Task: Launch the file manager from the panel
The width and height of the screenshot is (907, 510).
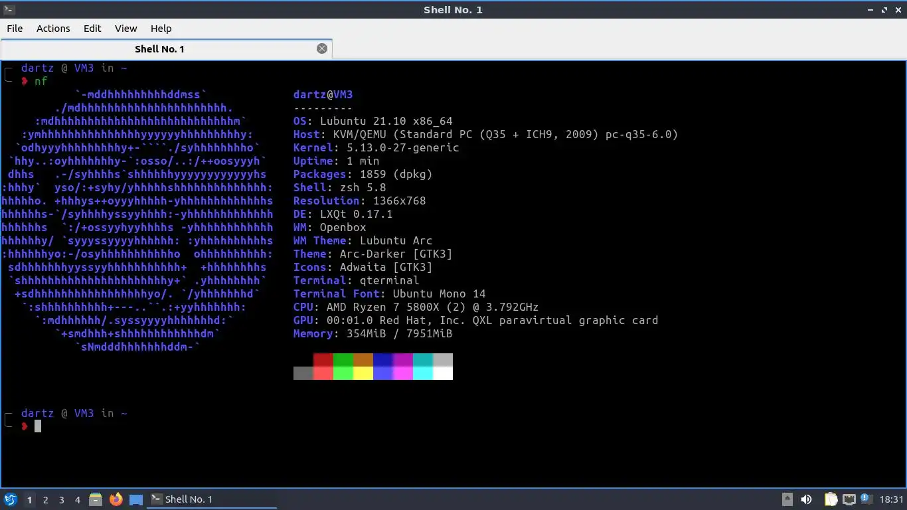Action: [96, 499]
